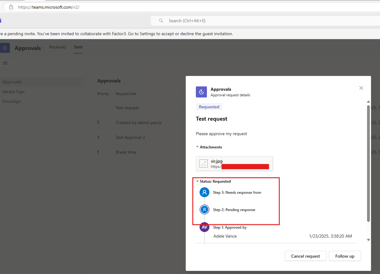The width and height of the screenshot is (380, 274).
Task: Click the image file icon for sir.jpg
Action: coord(204,164)
